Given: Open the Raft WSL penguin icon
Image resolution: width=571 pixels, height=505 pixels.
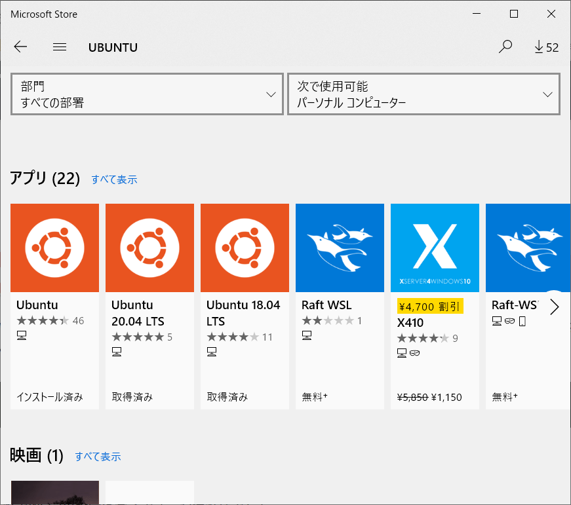Looking at the screenshot, I should (340, 248).
